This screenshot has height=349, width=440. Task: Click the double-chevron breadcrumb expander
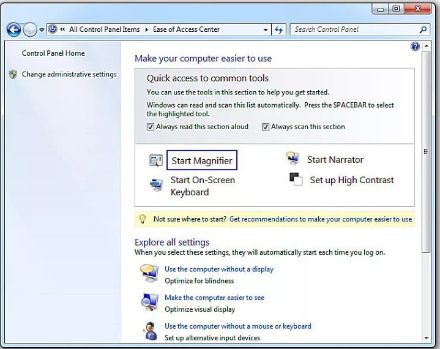coord(62,29)
